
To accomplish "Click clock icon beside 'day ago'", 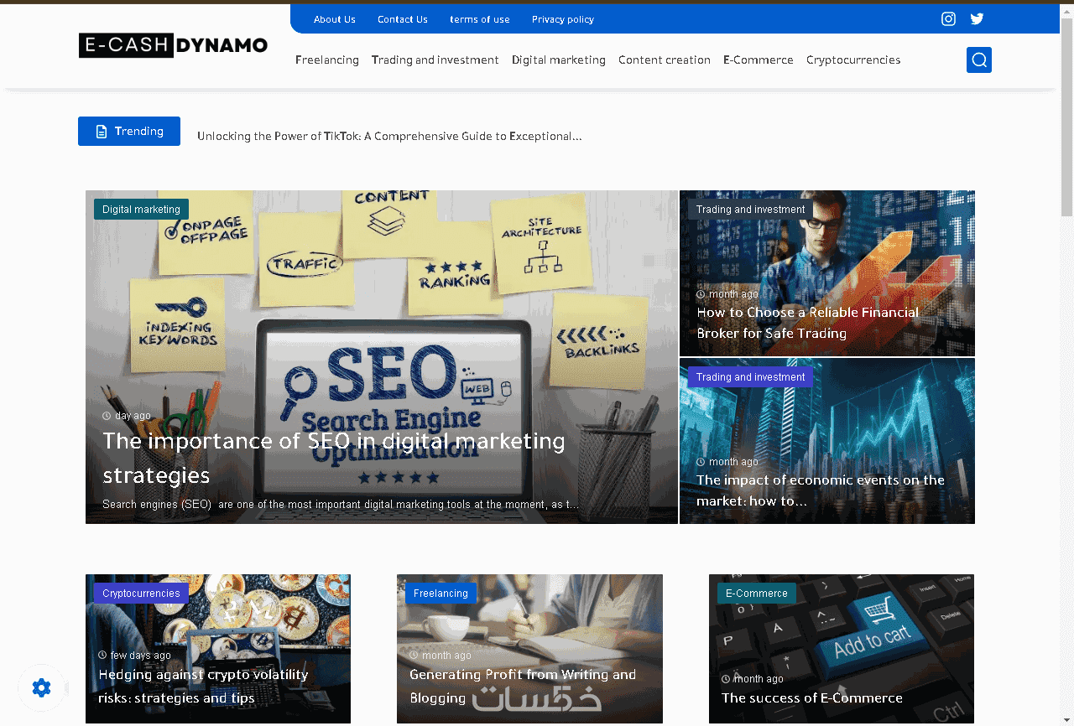I will click(x=107, y=416).
